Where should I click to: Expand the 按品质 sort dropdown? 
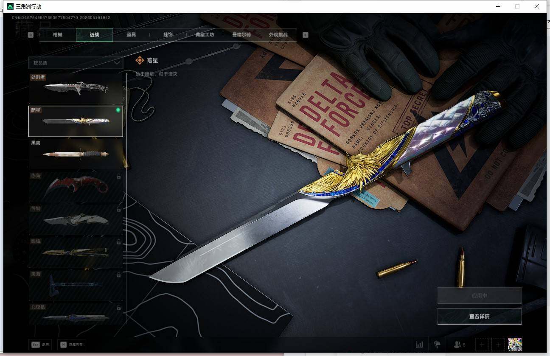(x=76, y=63)
